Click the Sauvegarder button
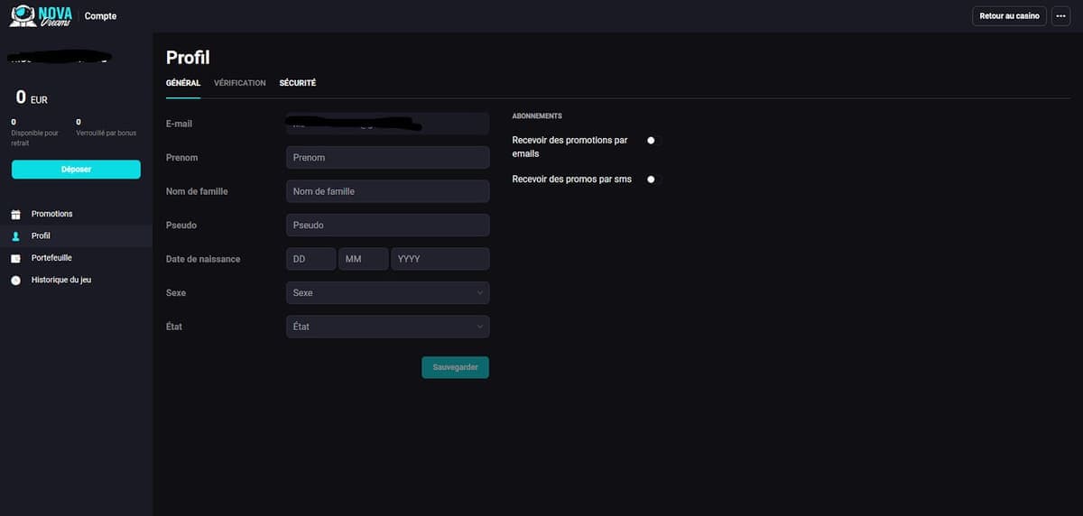1083x516 pixels. coord(455,367)
